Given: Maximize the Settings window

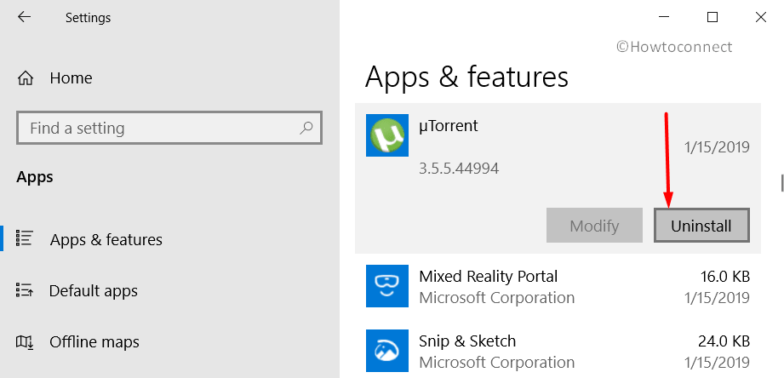Looking at the screenshot, I should point(712,18).
